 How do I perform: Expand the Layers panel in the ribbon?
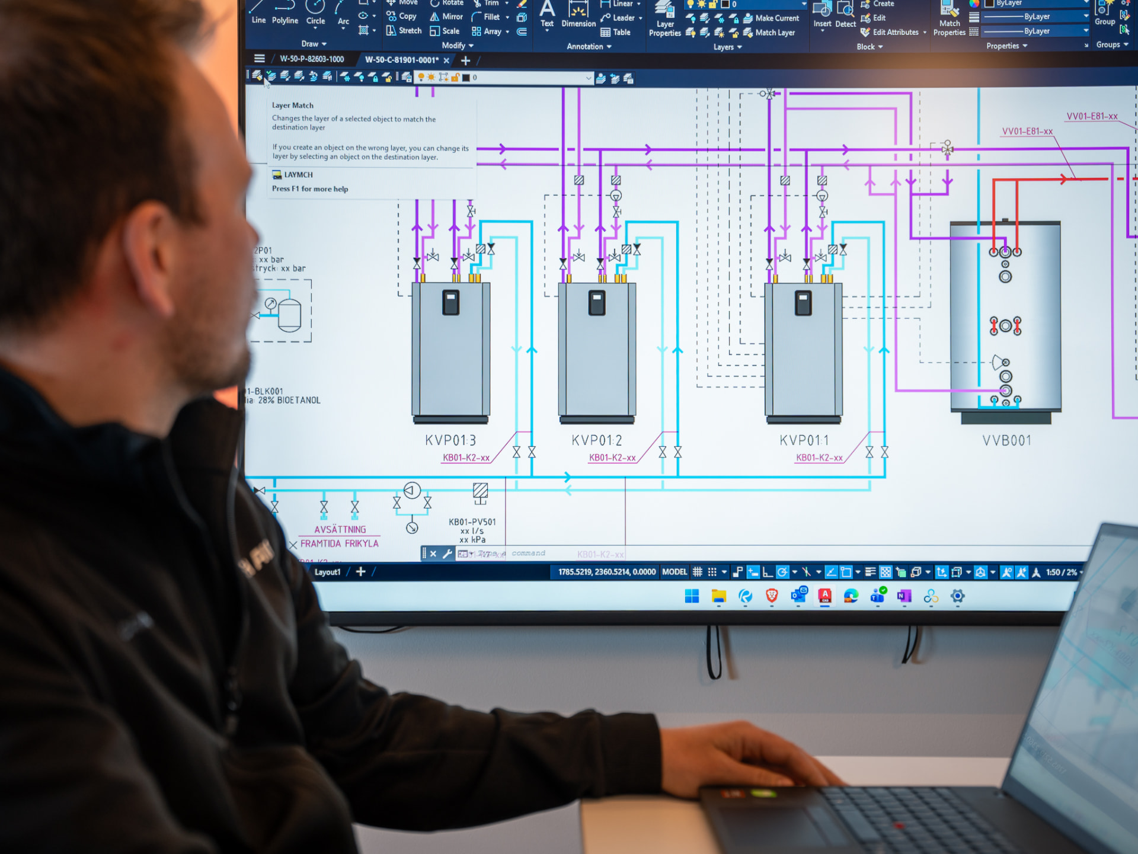728,47
